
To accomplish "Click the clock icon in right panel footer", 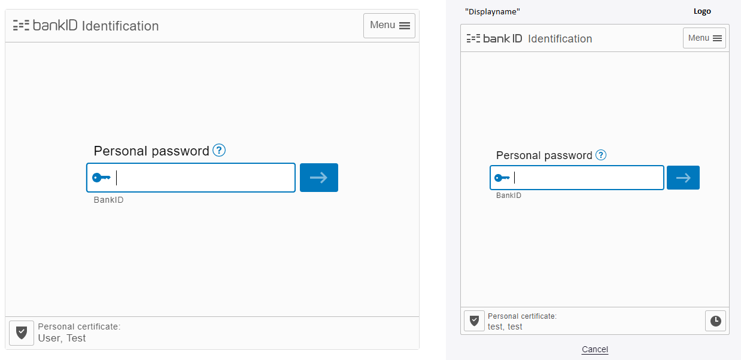I will click(715, 321).
